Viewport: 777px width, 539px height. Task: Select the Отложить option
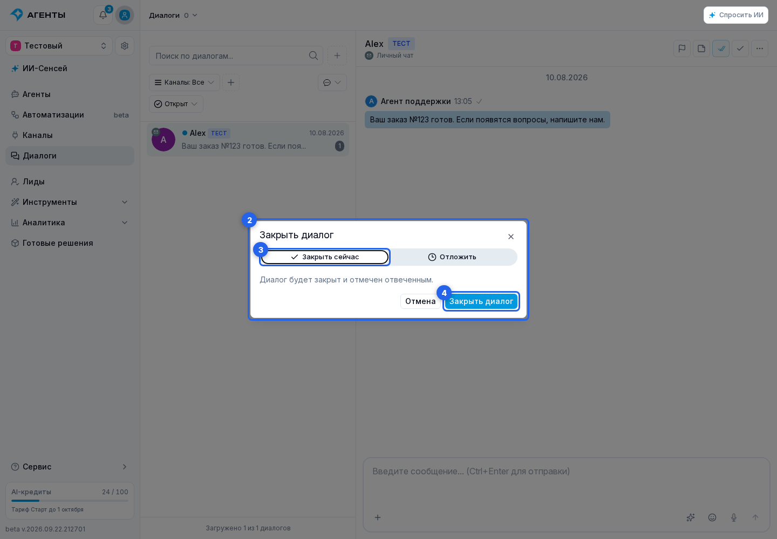(x=452, y=257)
